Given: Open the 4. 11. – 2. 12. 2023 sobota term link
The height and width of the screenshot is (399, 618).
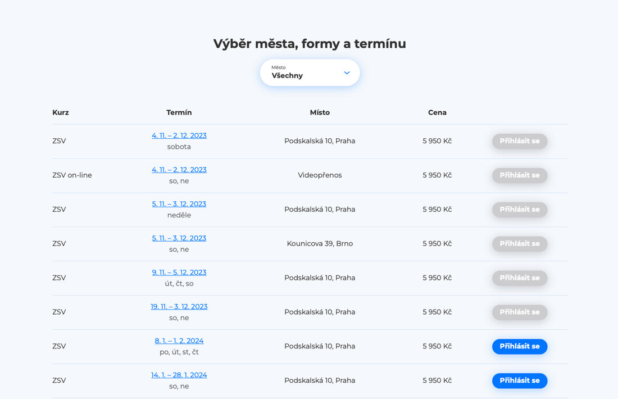Looking at the screenshot, I should click(x=179, y=135).
